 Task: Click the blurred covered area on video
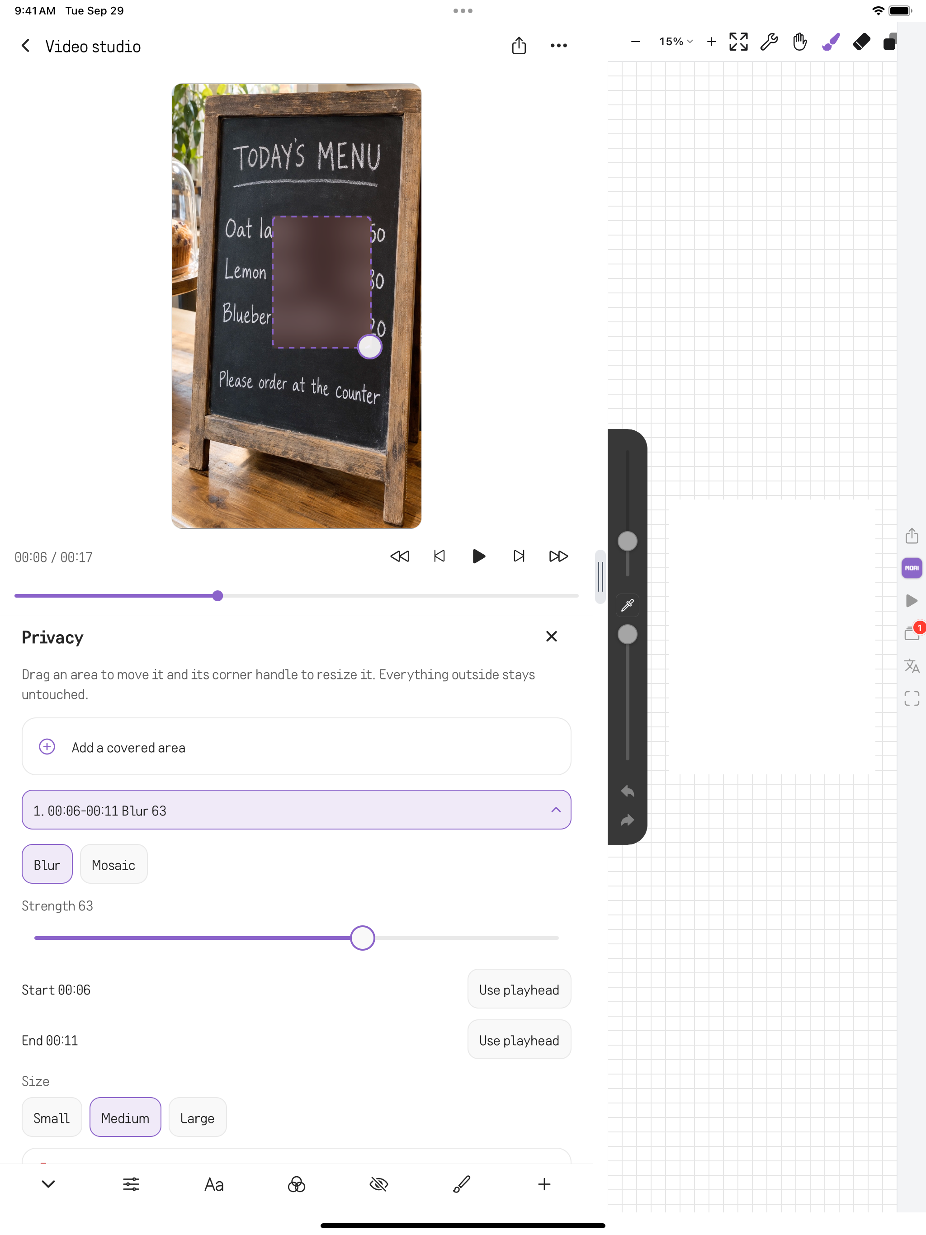coord(321,282)
